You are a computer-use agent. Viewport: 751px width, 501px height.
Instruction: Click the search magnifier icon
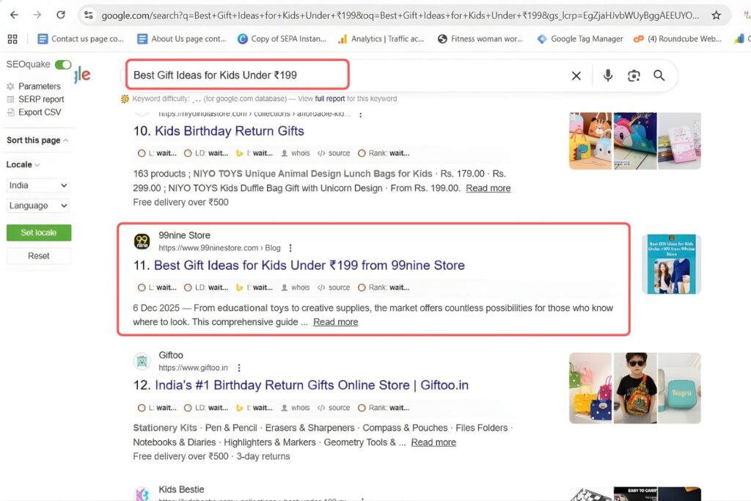click(x=659, y=75)
